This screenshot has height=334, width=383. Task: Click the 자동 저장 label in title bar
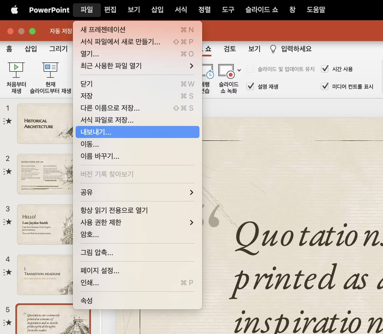[61, 31]
